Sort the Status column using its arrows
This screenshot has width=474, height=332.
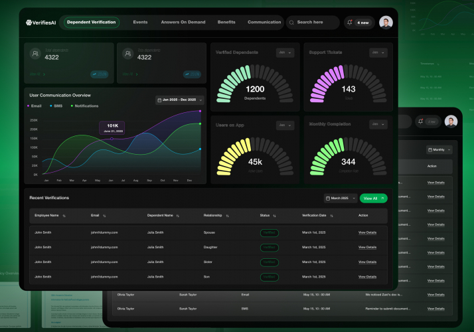[274, 216]
